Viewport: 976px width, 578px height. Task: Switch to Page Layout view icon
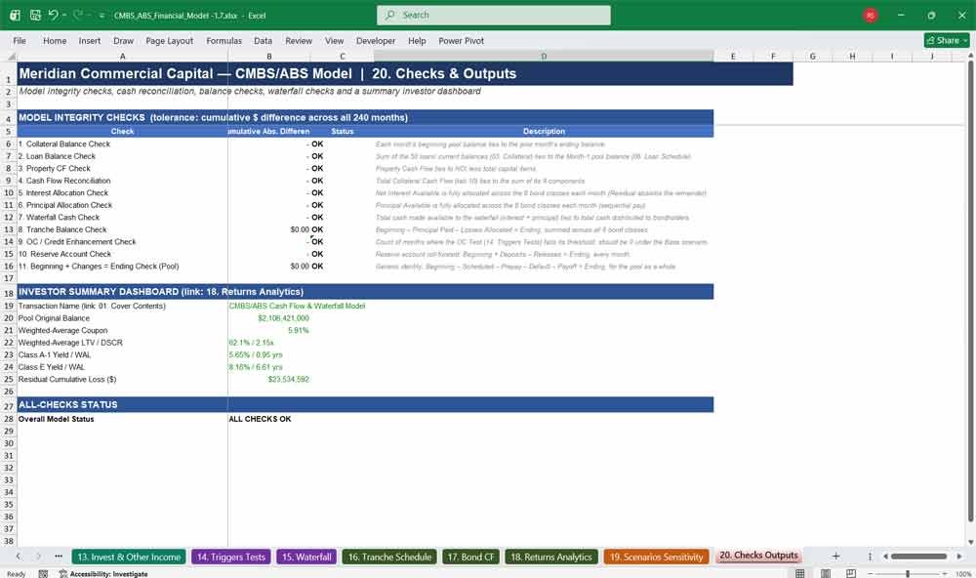tap(826, 573)
